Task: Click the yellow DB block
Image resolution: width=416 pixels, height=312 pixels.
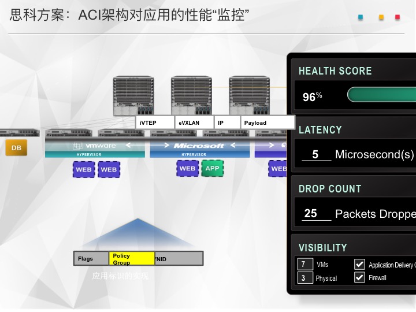Action: [x=16, y=147]
